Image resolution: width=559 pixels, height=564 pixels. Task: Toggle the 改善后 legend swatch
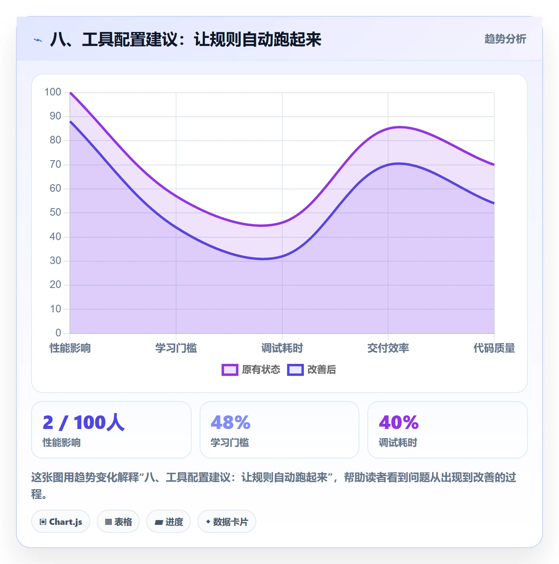pos(295,370)
